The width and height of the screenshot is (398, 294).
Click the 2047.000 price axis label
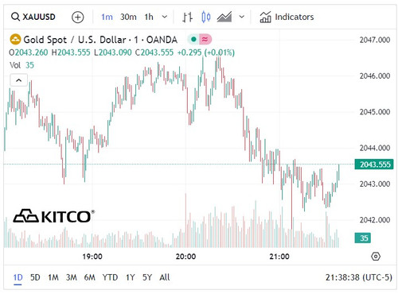tap(375, 40)
